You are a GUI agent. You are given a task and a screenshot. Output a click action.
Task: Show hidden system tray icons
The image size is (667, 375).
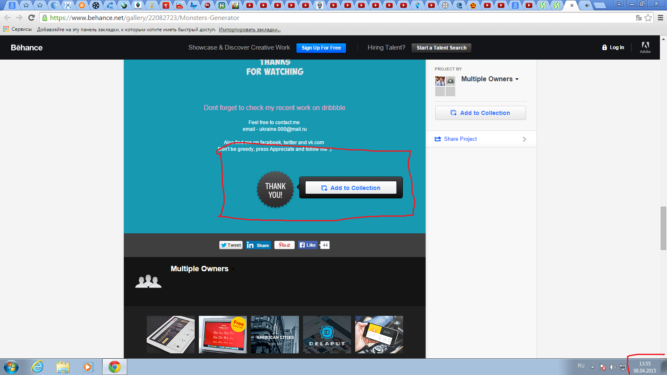click(x=592, y=367)
